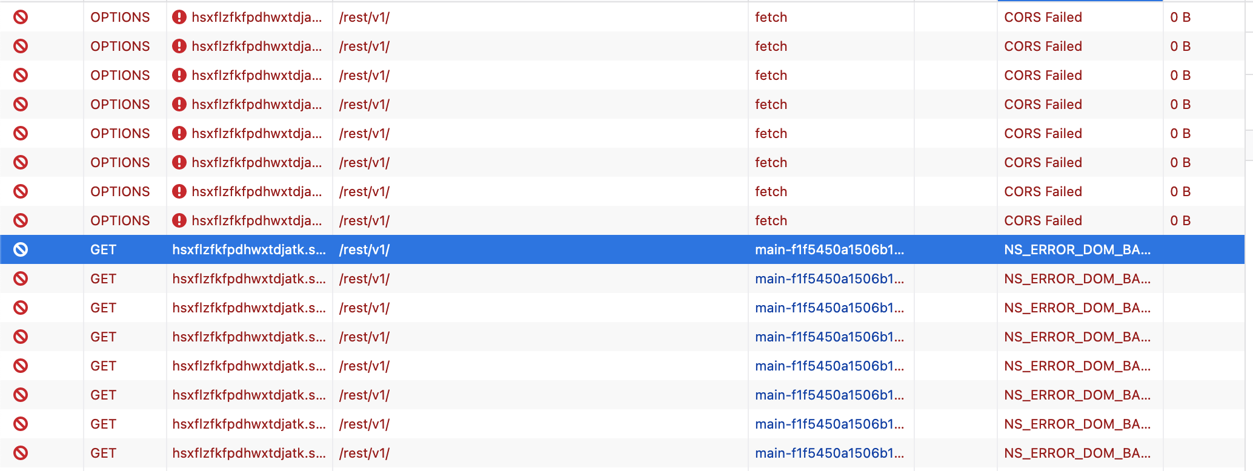
Task: Click the red warning icon beside hsxflzfkfpdhwxtdja domain
Action: 179,17
